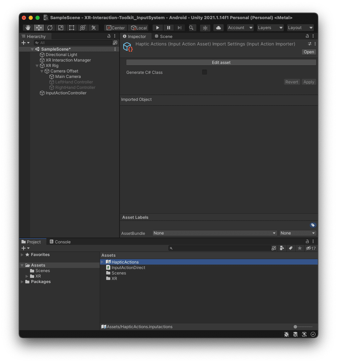
Task: Save search as favorite star
Action: pyautogui.click(x=300, y=248)
